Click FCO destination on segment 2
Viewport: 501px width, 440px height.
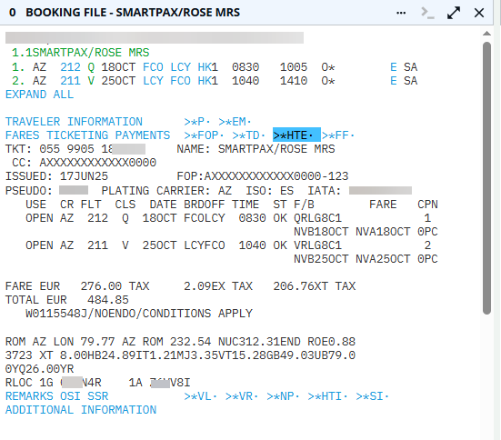click(181, 81)
